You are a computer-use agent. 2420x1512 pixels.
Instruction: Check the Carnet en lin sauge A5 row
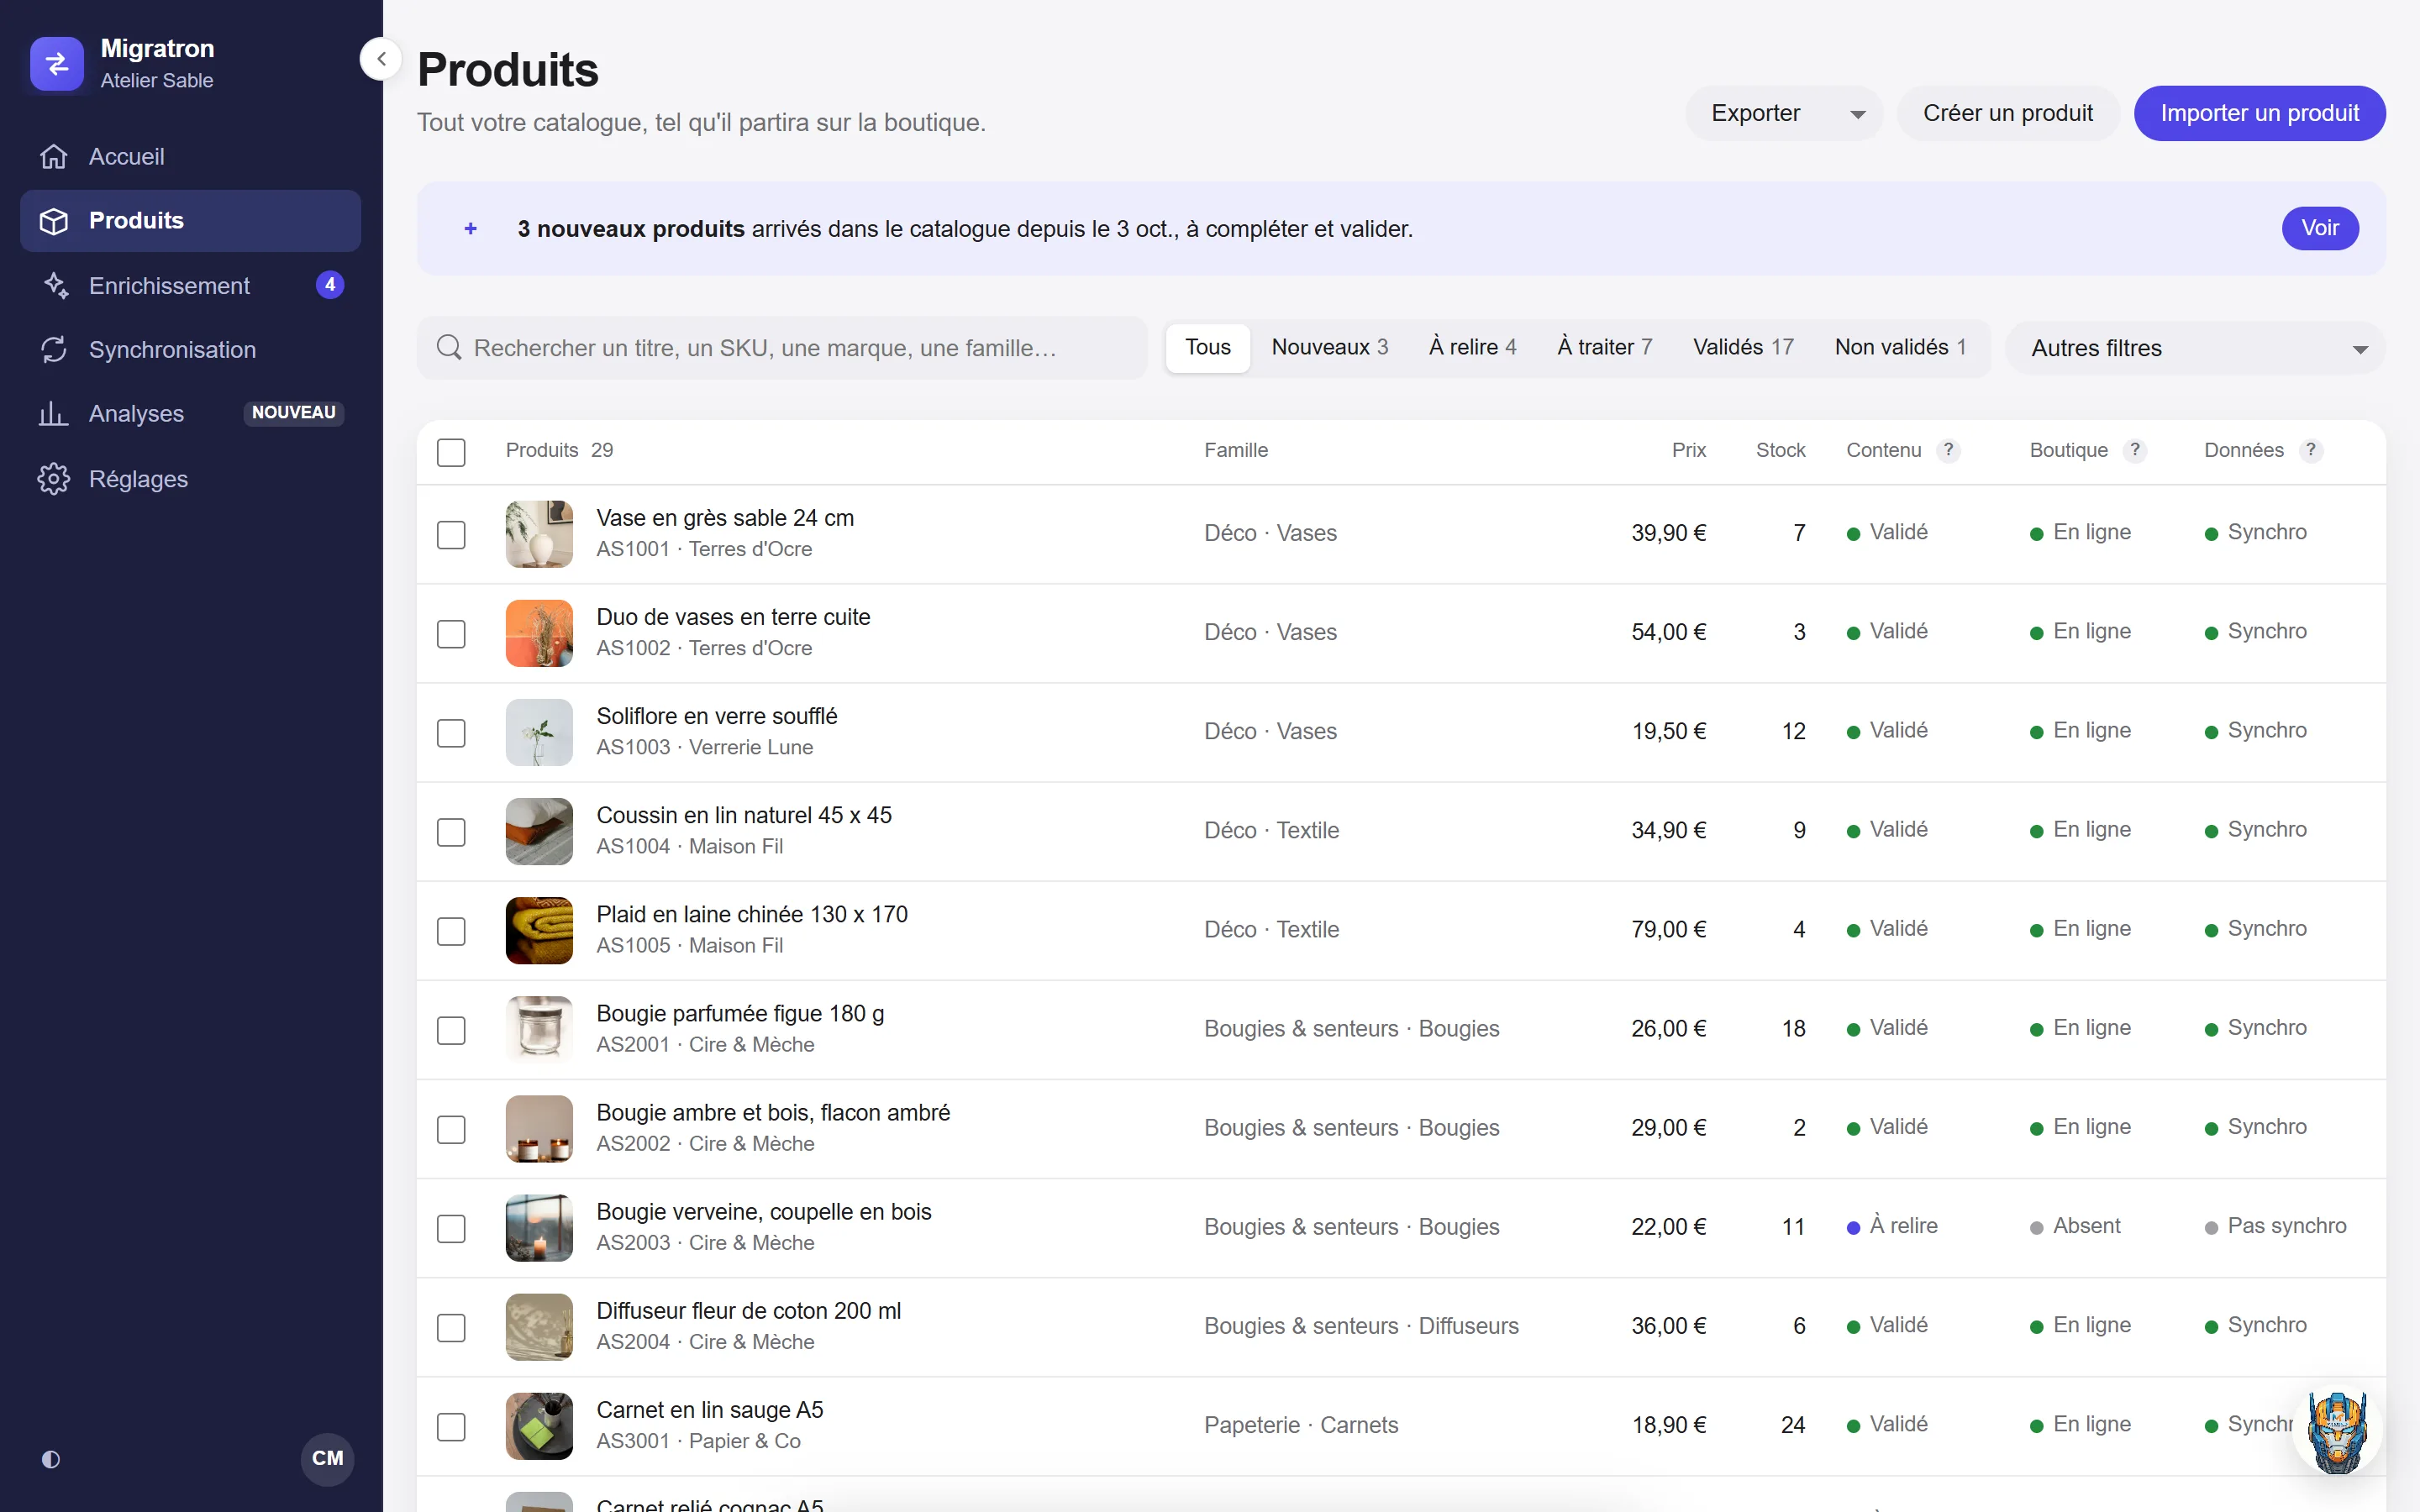451,1426
